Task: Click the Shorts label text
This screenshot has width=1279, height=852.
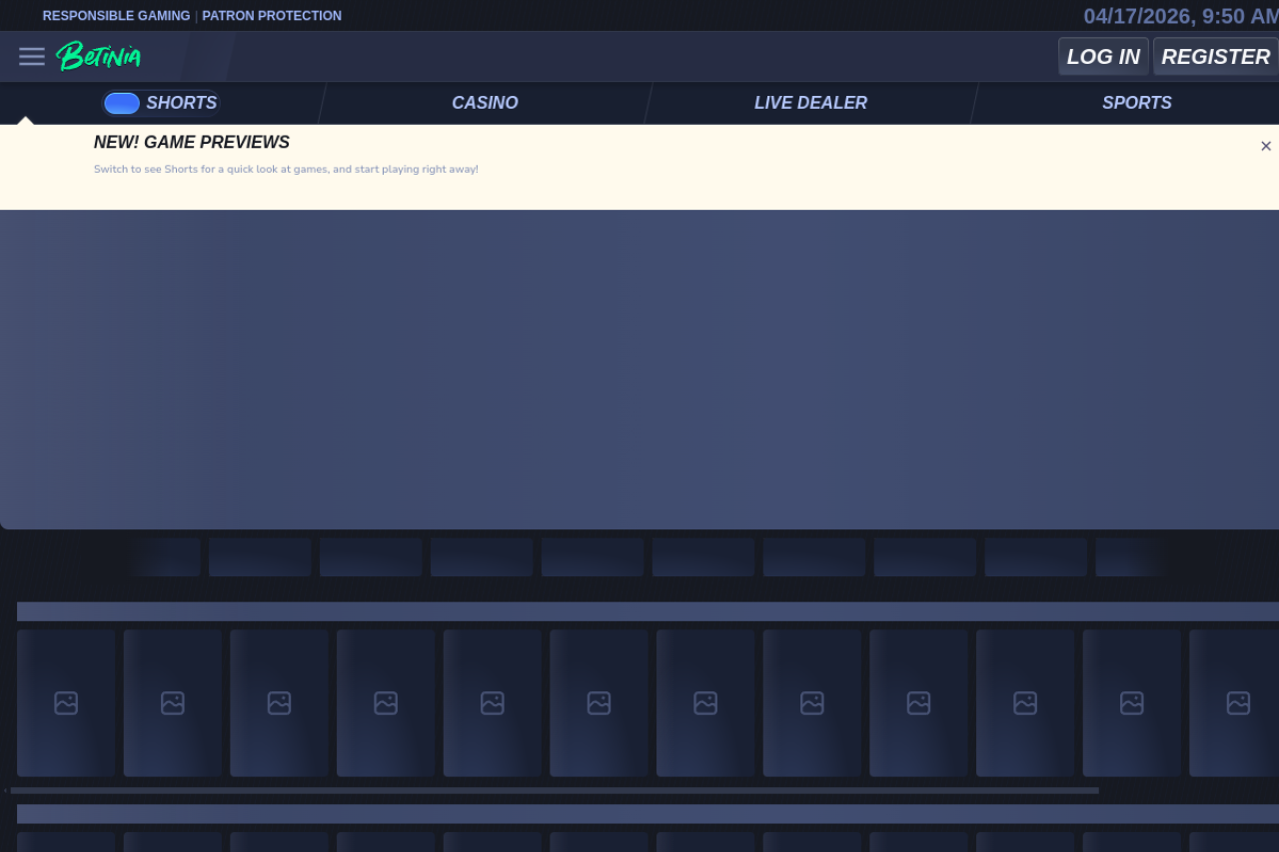Action: [181, 103]
